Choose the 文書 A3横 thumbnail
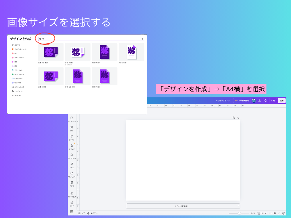 [x=51, y=52]
